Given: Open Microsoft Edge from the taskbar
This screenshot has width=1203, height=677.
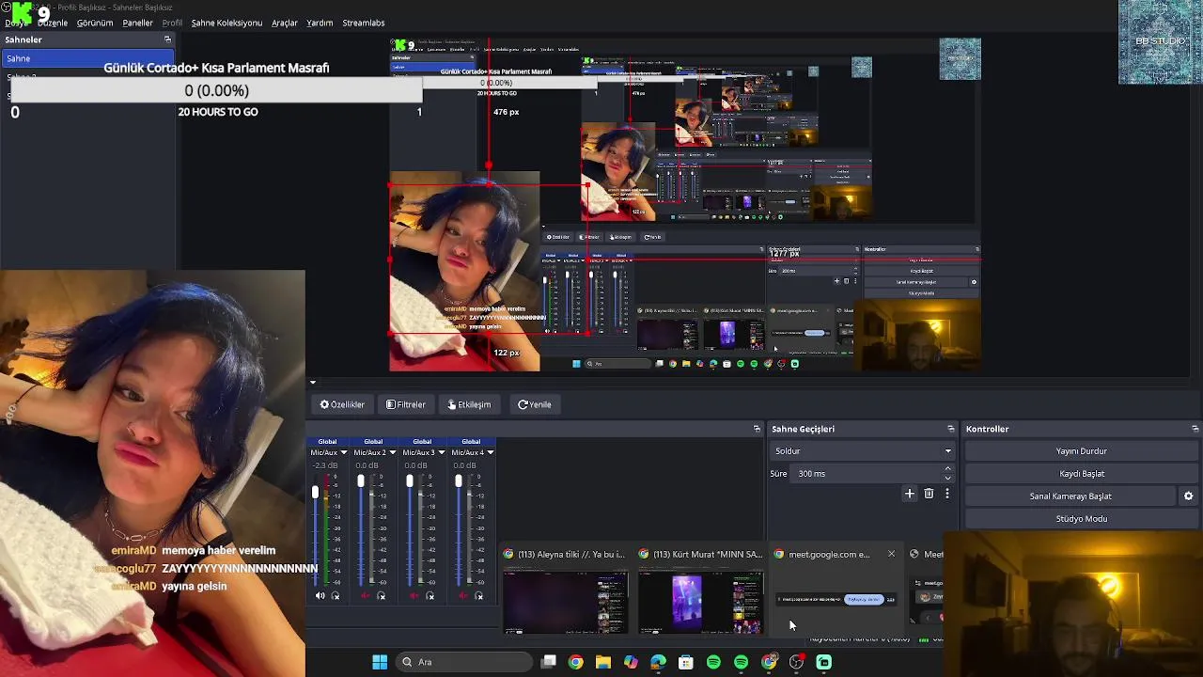Looking at the screenshot, I should 658,662.
